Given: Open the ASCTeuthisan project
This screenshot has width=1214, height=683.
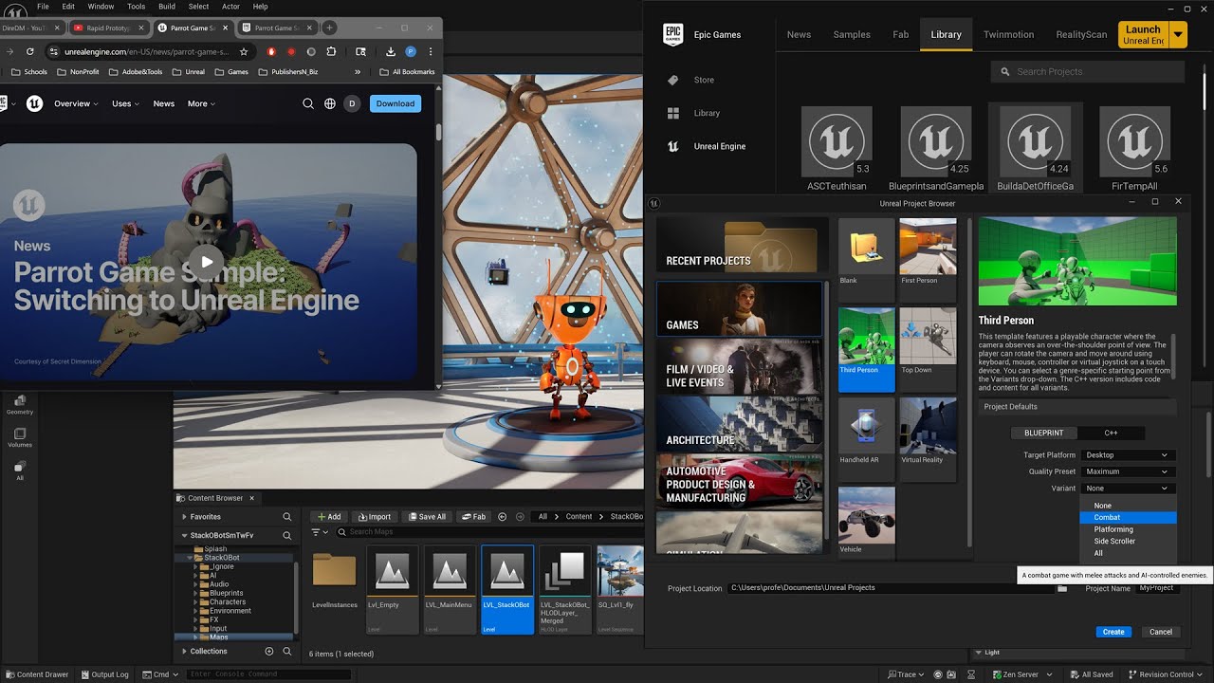Looking at the screenshot, I should pos(837,149).
